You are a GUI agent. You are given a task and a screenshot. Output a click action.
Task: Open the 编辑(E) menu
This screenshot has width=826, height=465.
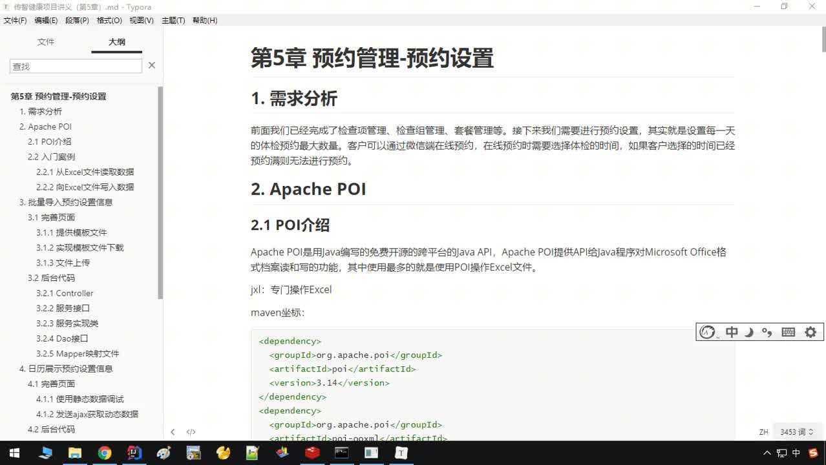[x=46, y=21]
